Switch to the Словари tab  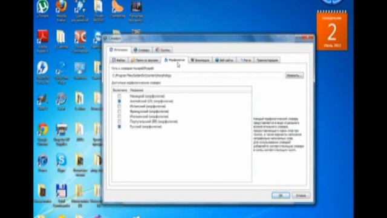coord(141,50)
